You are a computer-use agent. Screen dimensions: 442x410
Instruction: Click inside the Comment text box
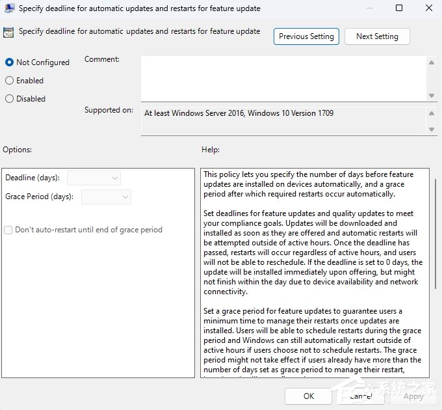coord(283,78)
